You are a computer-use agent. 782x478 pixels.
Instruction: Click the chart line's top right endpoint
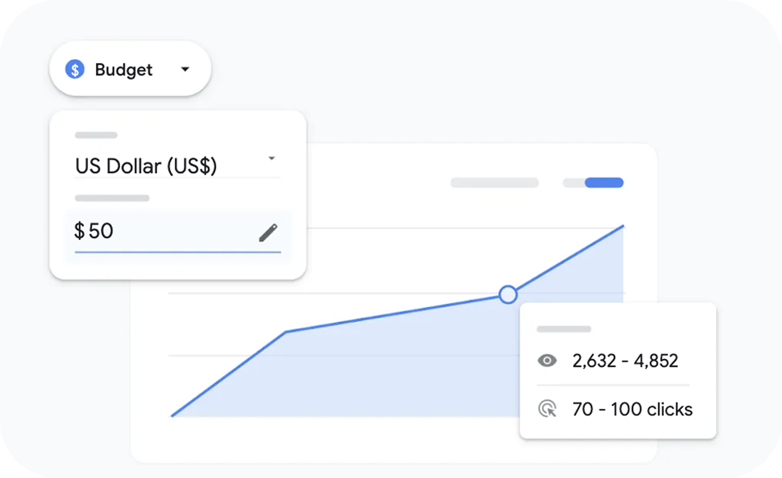click(623, 226)
